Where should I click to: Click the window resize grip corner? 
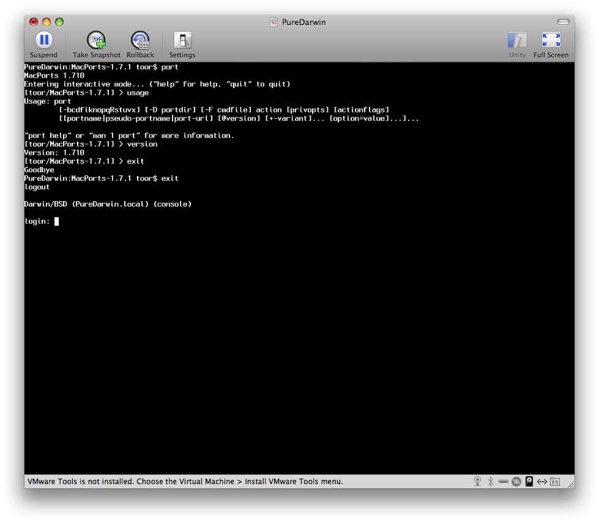pos(571,484)
